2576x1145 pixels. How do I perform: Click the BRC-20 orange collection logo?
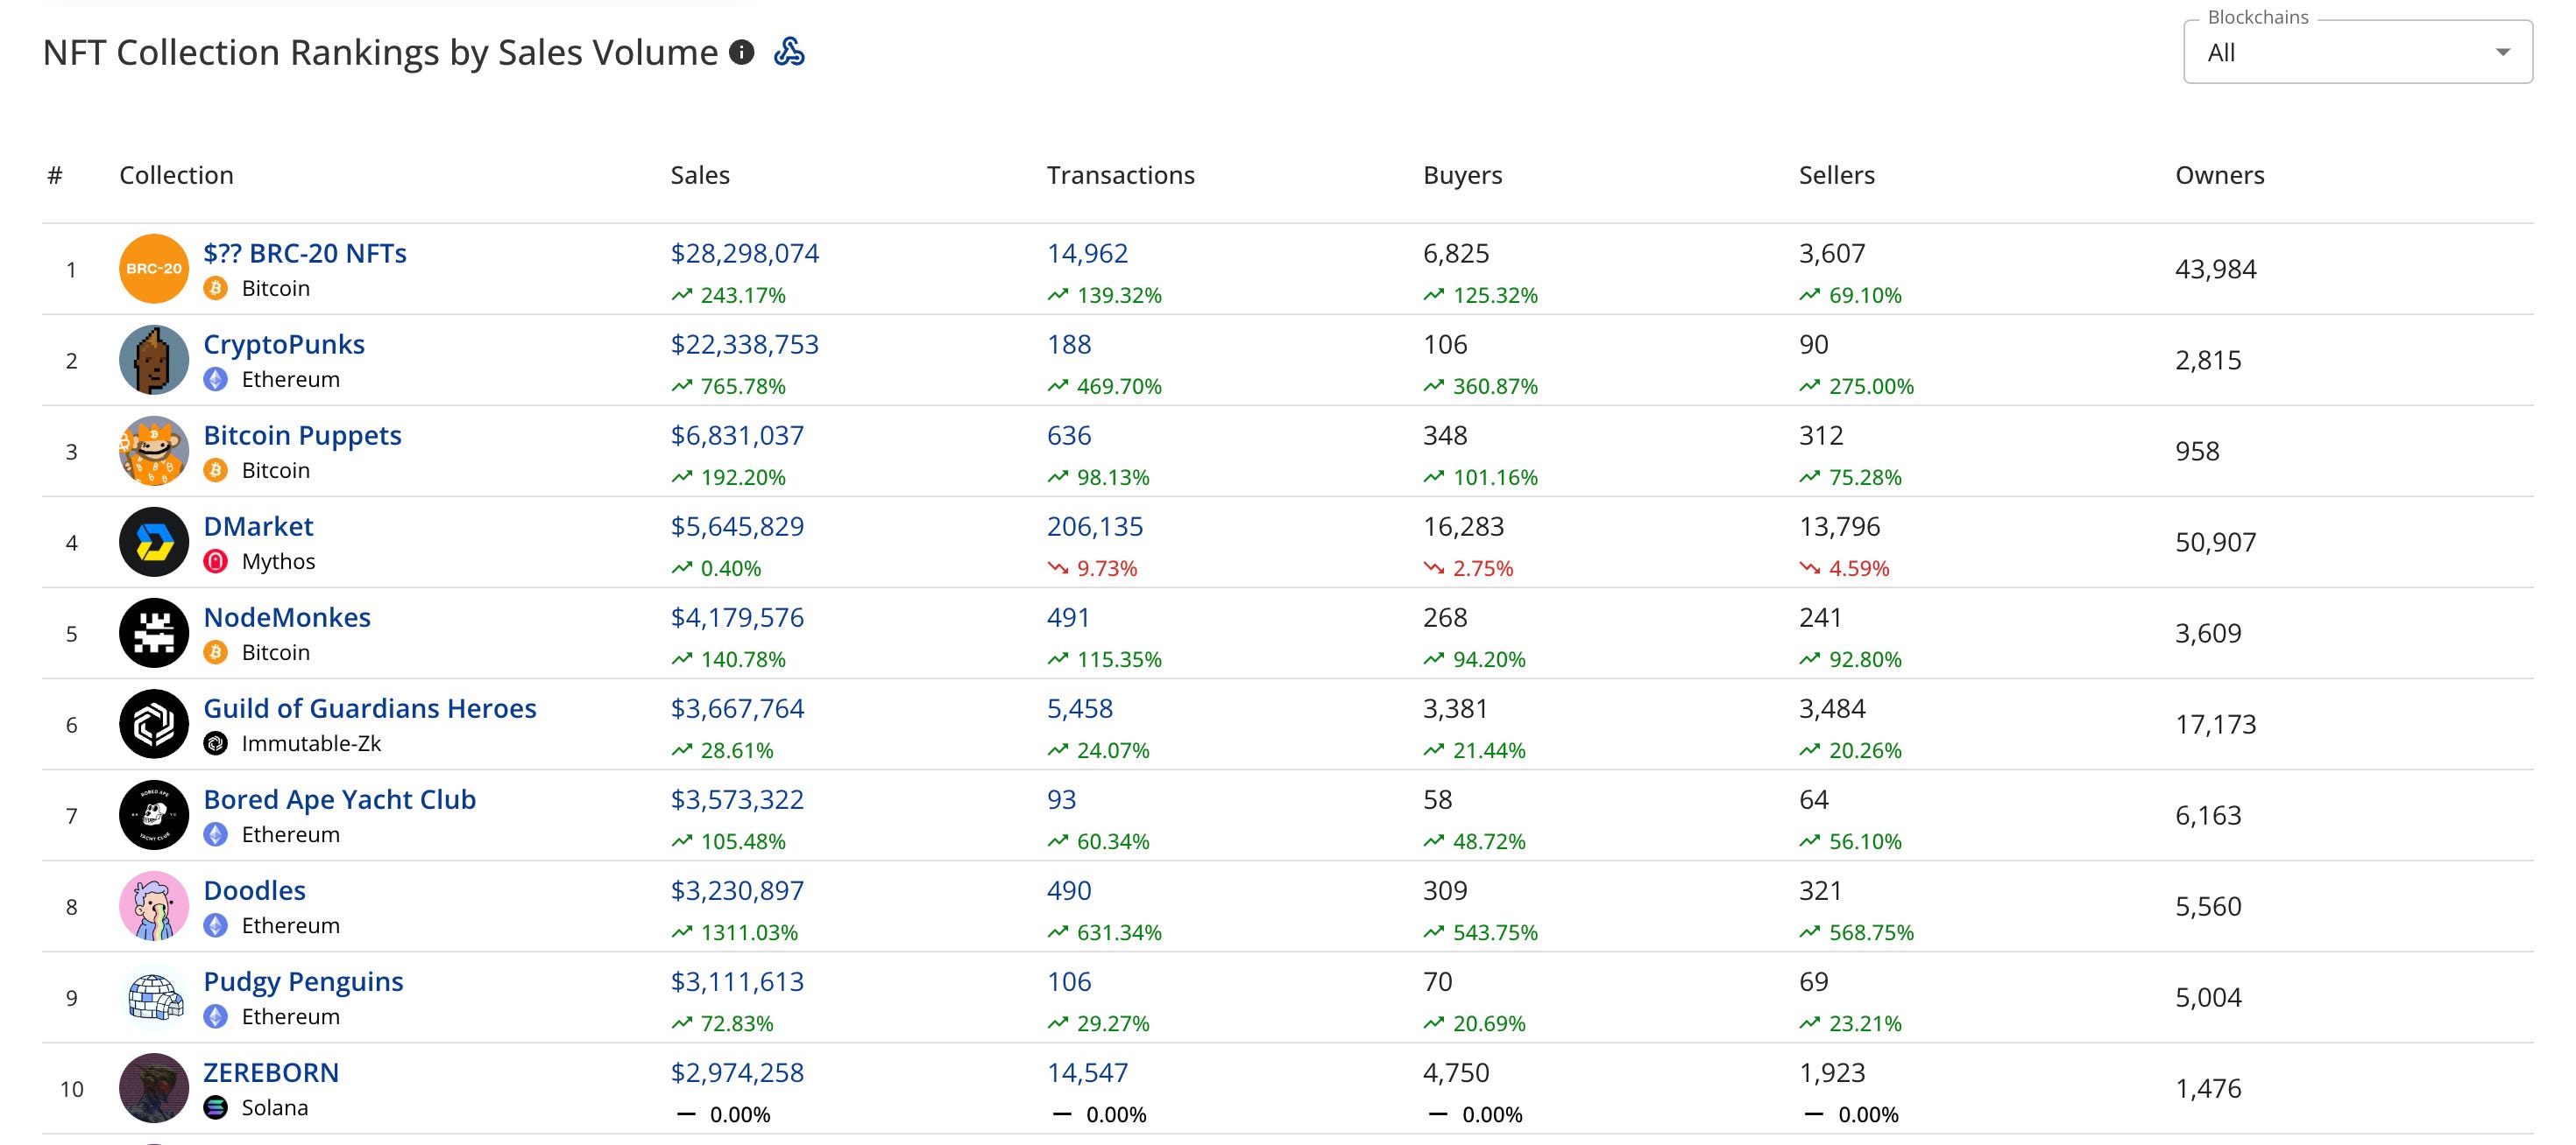(154, 269)
